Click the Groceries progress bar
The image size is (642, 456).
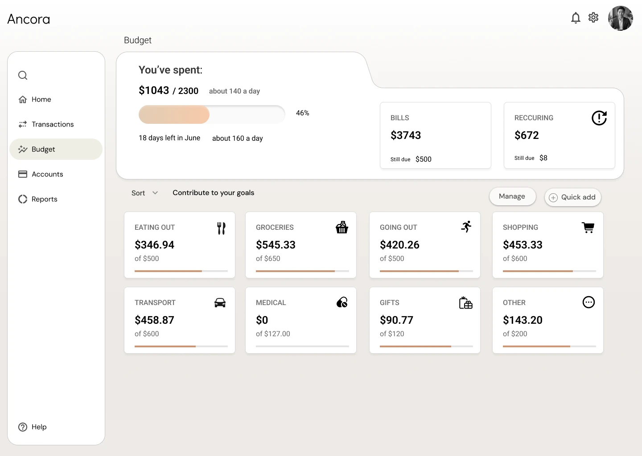[x=302, y=271]
